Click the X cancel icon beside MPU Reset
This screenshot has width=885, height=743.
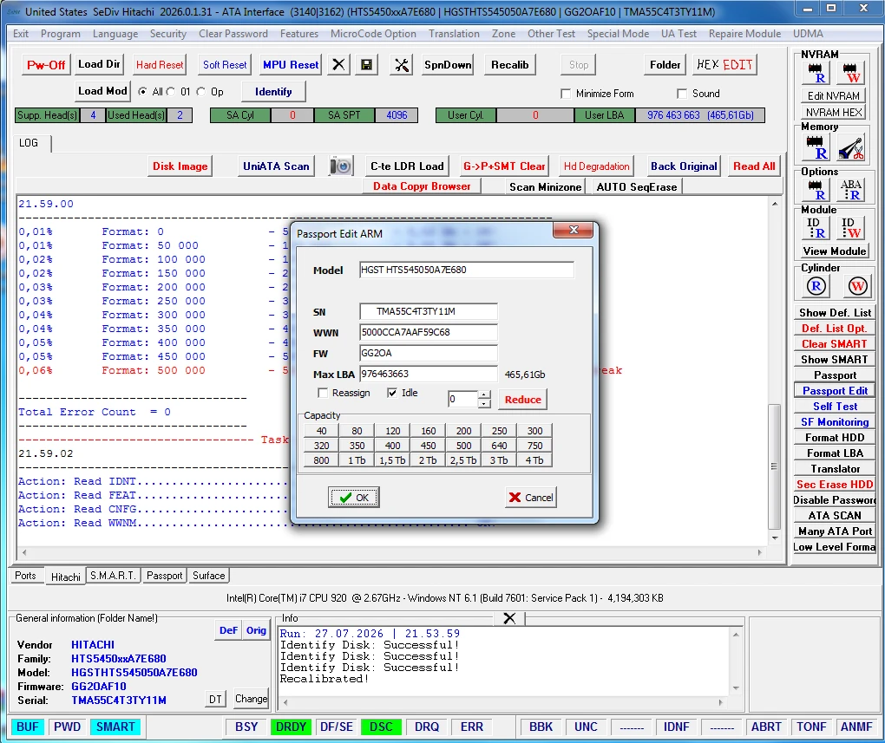[338, 65]
